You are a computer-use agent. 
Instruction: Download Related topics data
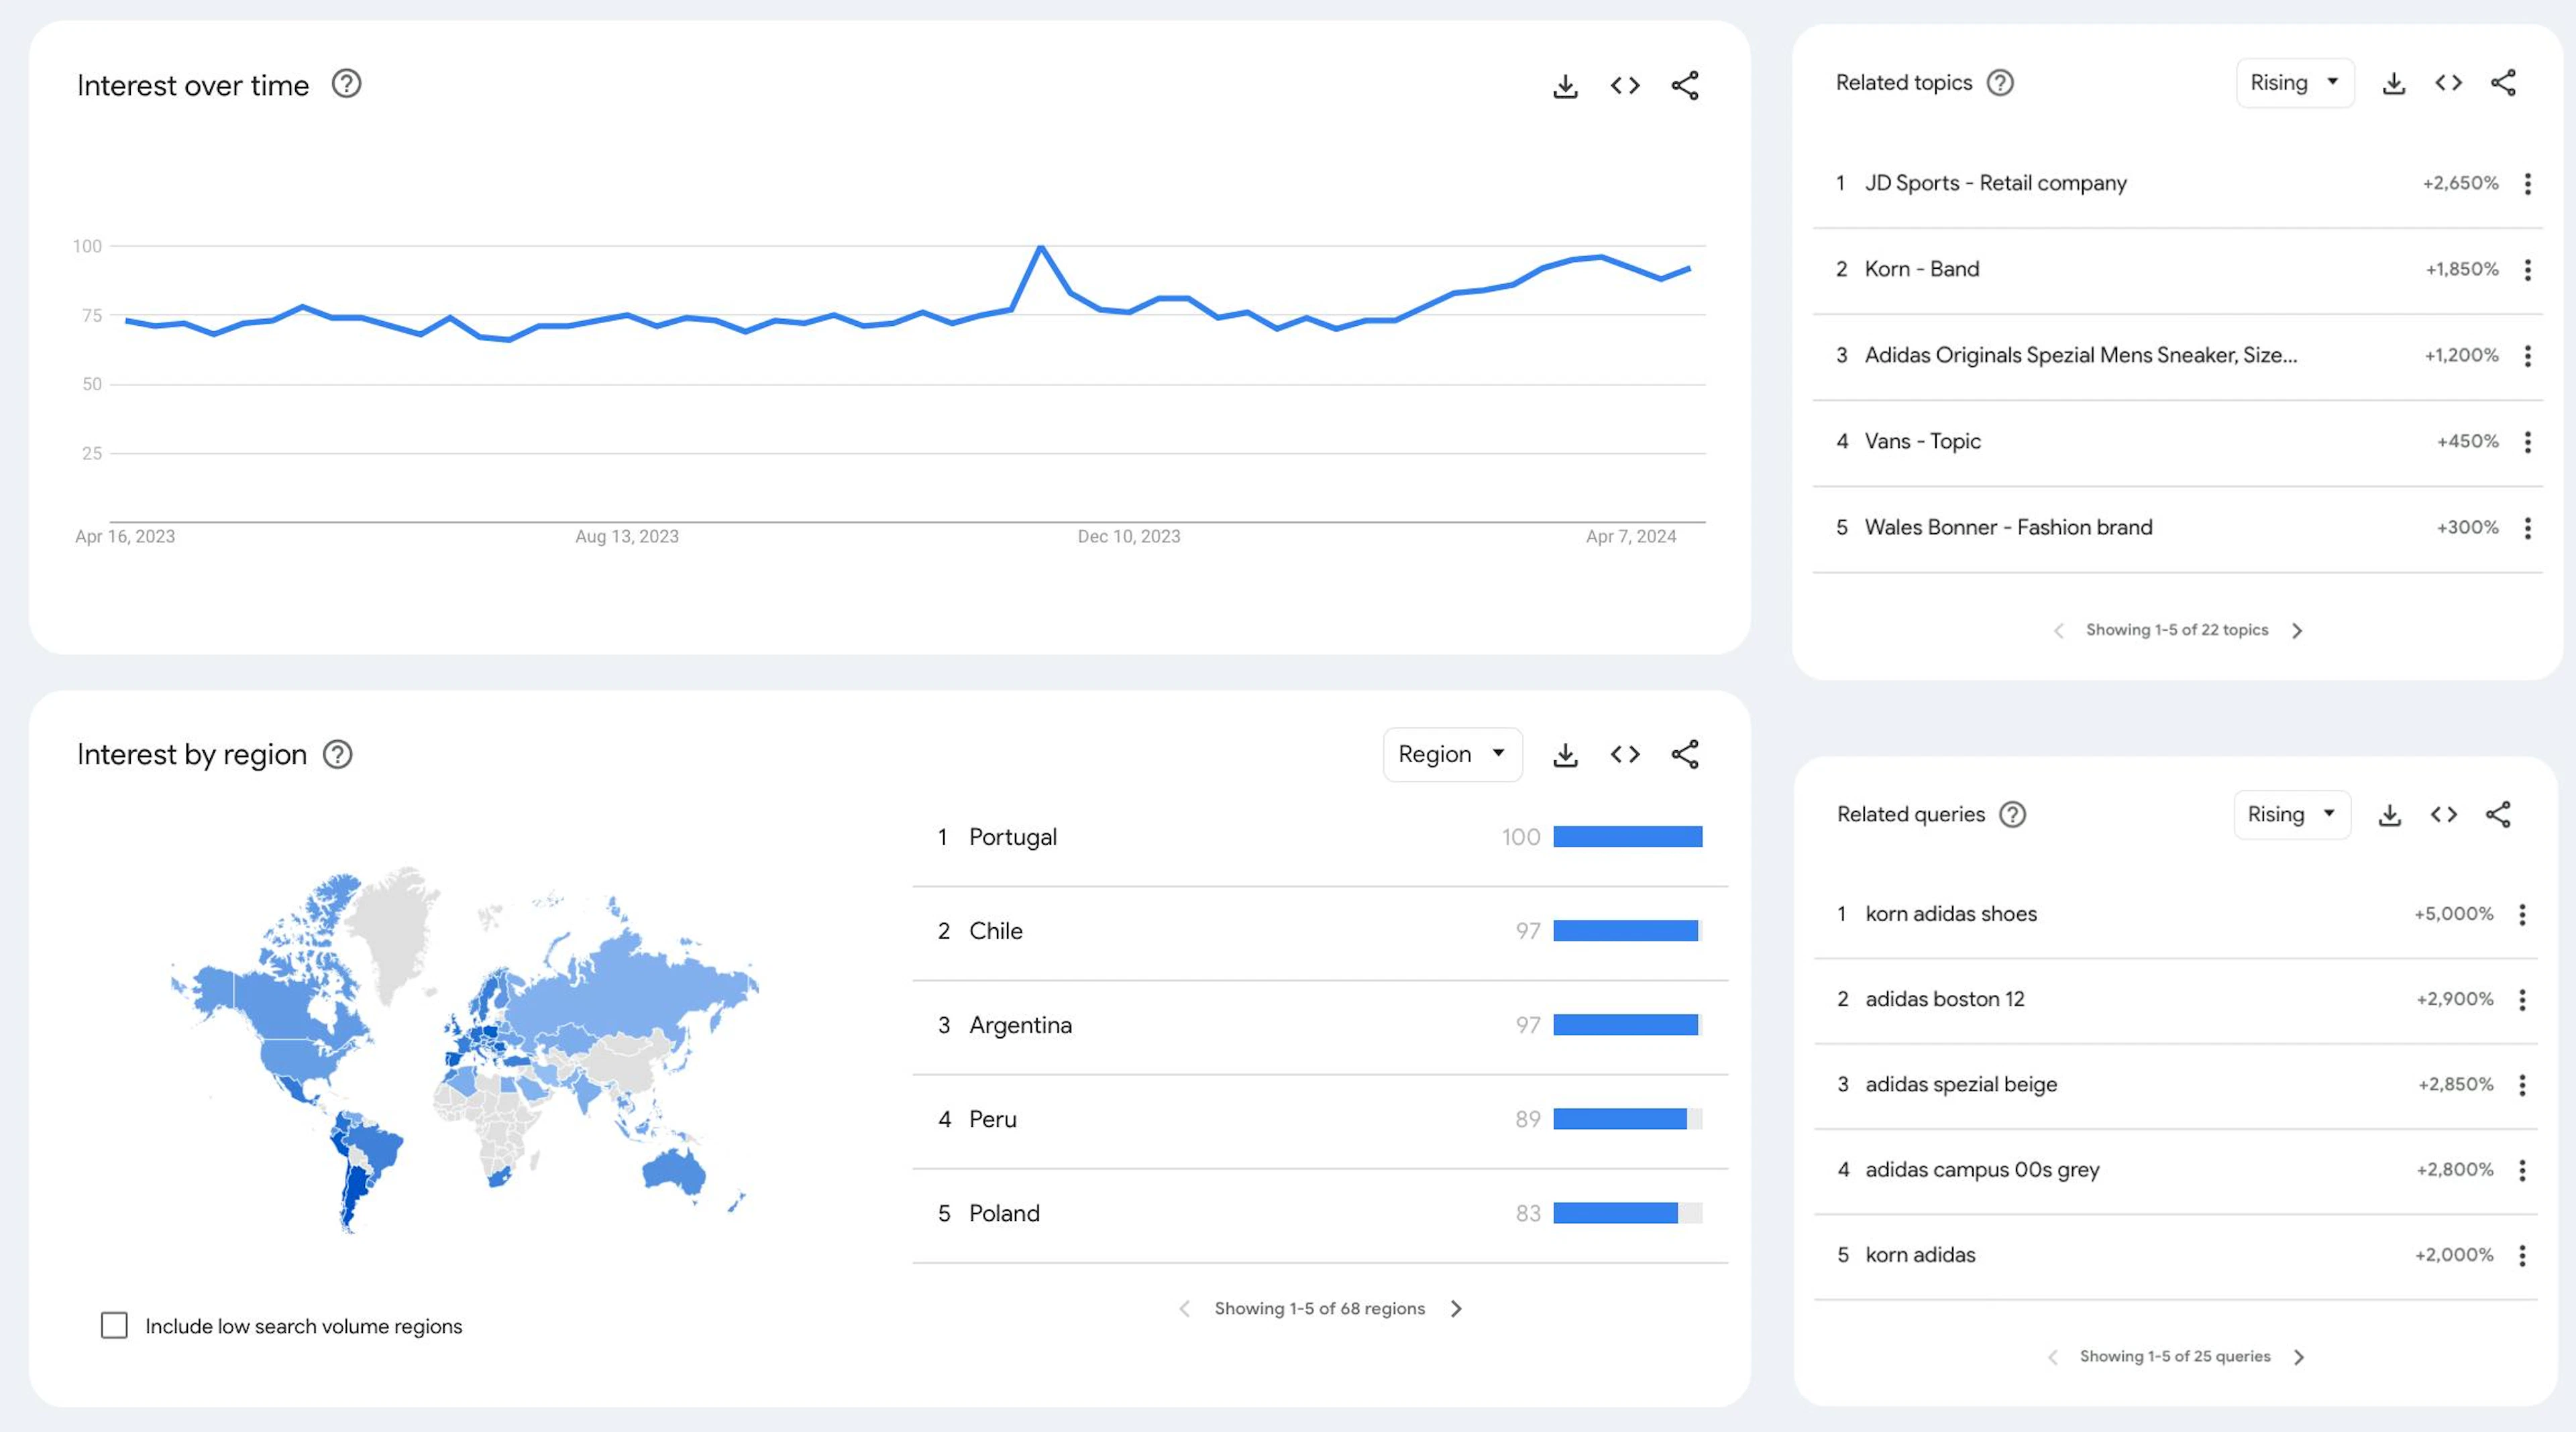(x=2393, y=83)
